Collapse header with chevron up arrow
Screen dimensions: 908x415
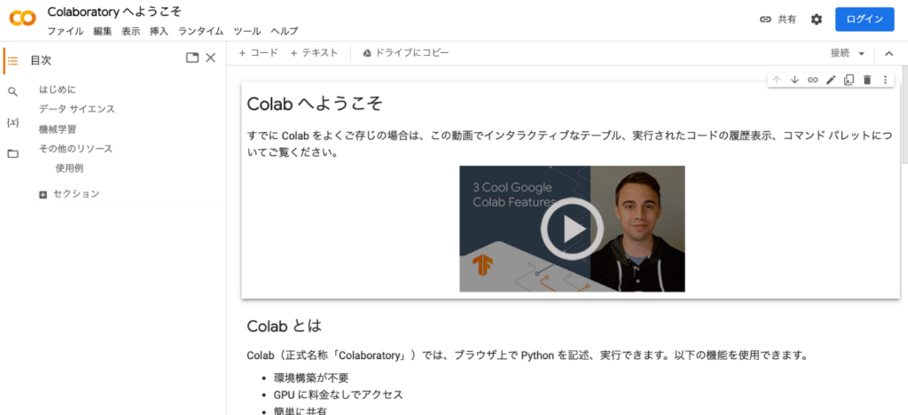(889, 54)
